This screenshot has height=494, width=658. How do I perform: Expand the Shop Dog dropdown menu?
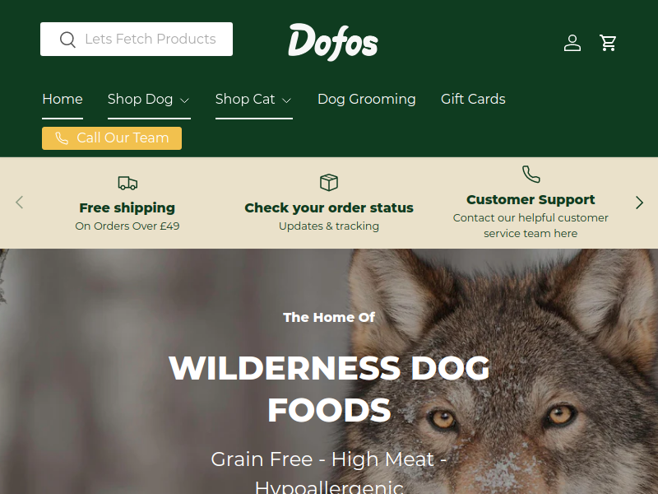click(149, 100)
